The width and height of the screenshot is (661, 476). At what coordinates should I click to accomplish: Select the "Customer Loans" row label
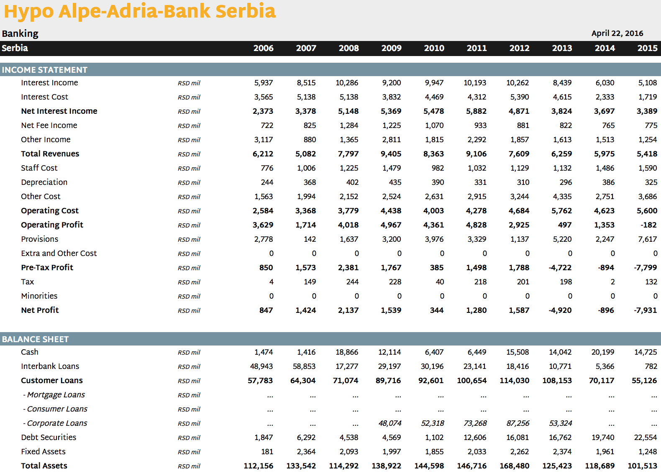pyautogui.click(x=52, y=381)
